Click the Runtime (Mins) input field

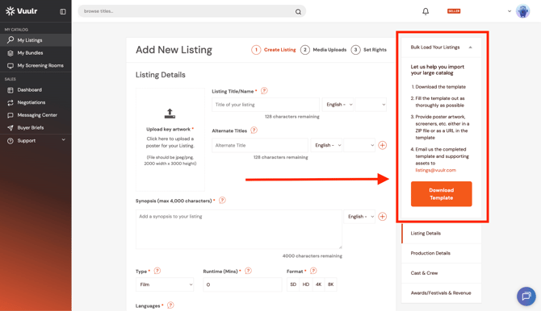point(242,284)
